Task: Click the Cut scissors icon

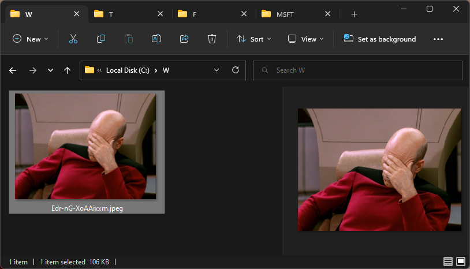Action: 73,39
